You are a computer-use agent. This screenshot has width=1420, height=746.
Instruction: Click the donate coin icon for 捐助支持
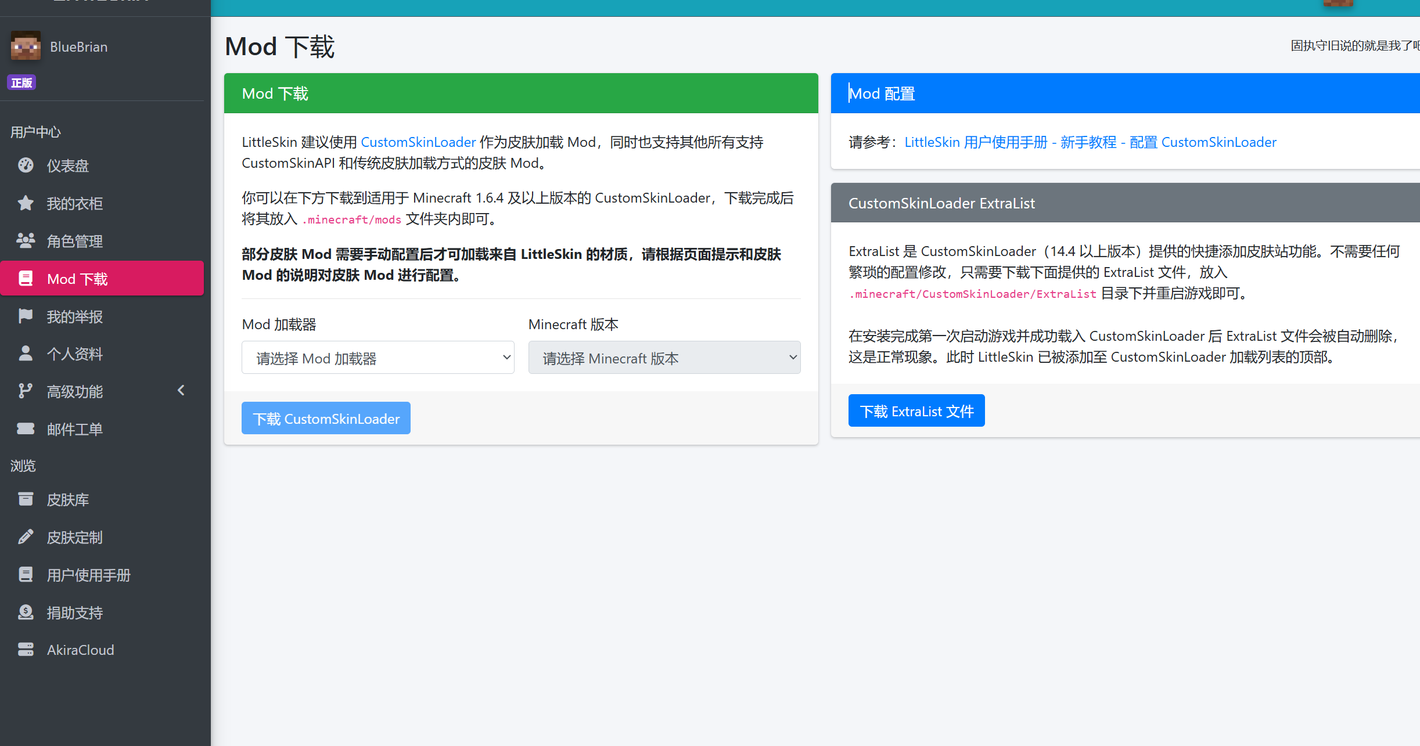click(x=26, y=612)
